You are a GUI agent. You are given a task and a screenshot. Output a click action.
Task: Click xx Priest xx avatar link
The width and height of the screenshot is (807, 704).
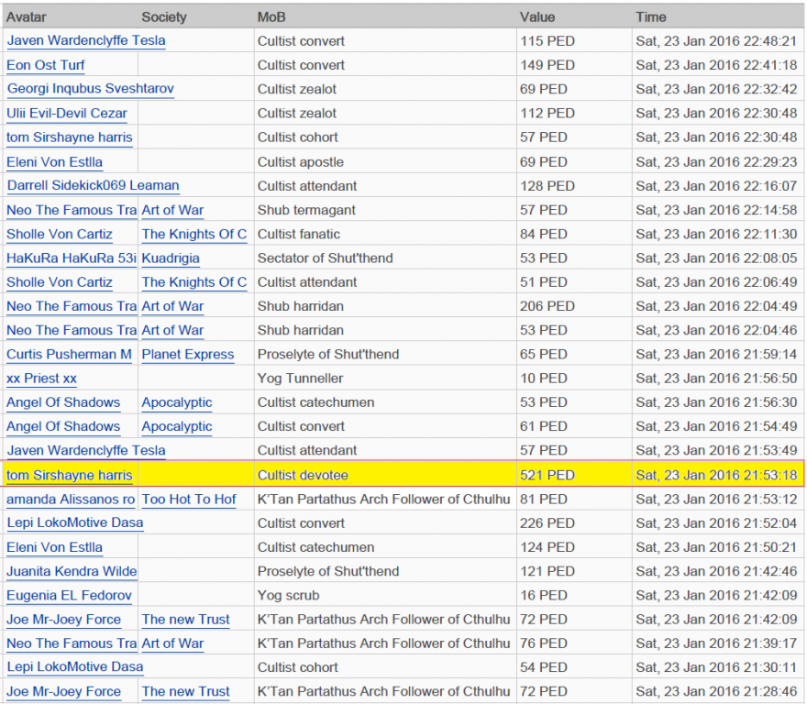(x=41, y=378)
